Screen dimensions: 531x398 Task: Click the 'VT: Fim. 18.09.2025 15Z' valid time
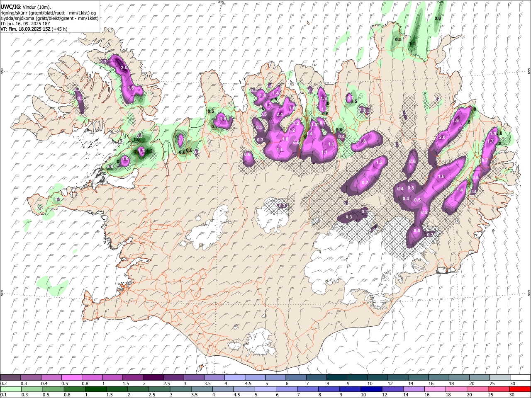coord(25,29)
